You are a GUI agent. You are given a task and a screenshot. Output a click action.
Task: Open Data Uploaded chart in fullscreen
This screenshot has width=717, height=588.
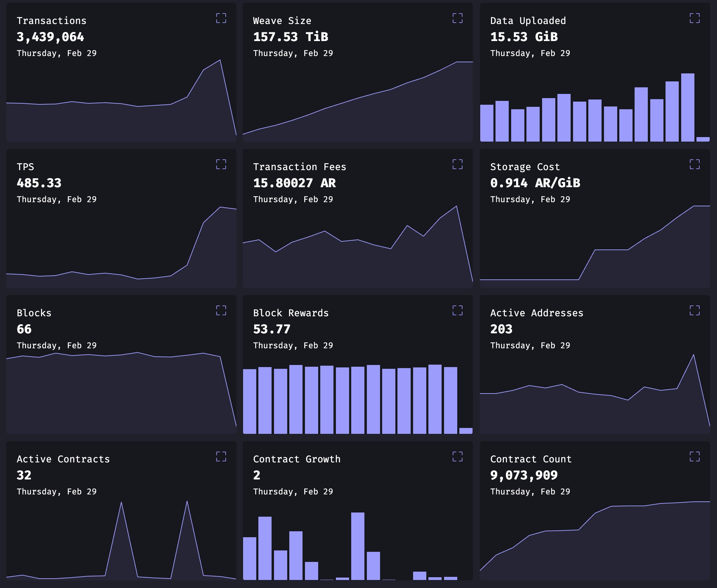click(x=694, y=18)
